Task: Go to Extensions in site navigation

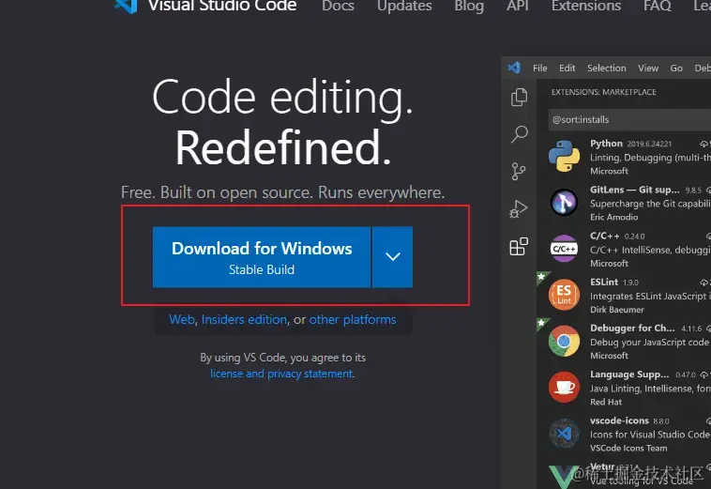Action: tap(586, 6)
